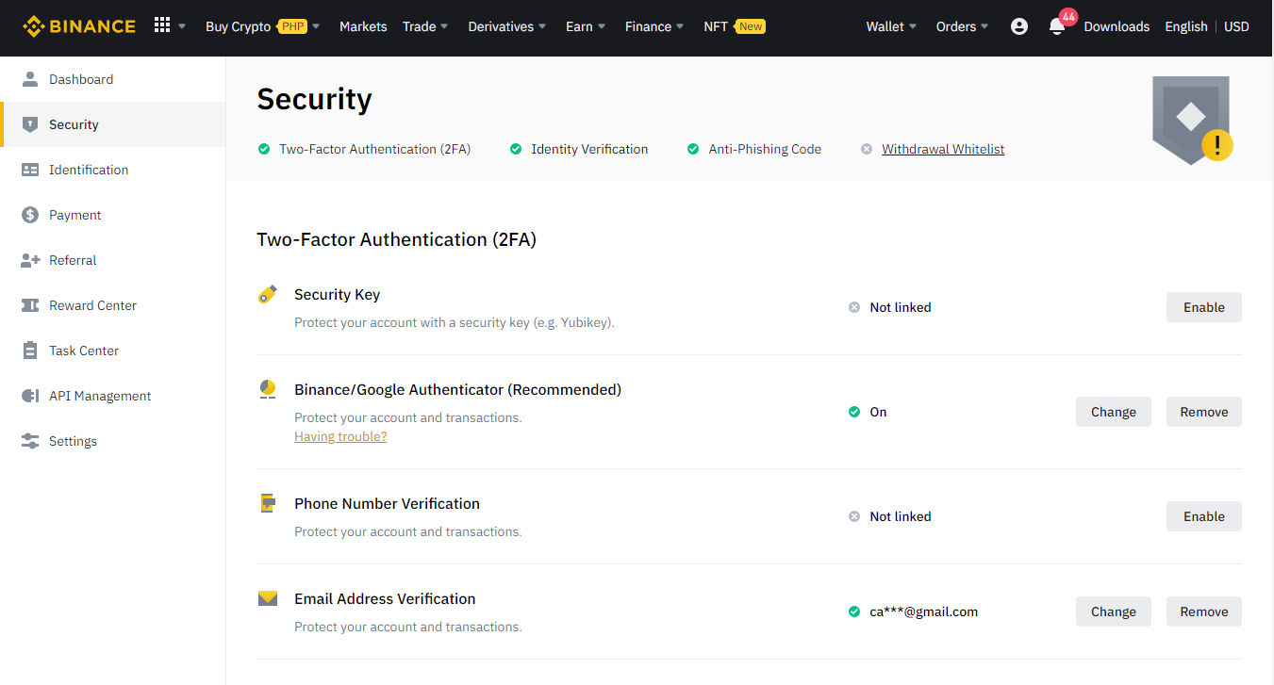This screenshot has width=1274, height=685.
Task: Go to Dashboard in the sidebar
Action: pyautogui.click(x=81, y=79)
